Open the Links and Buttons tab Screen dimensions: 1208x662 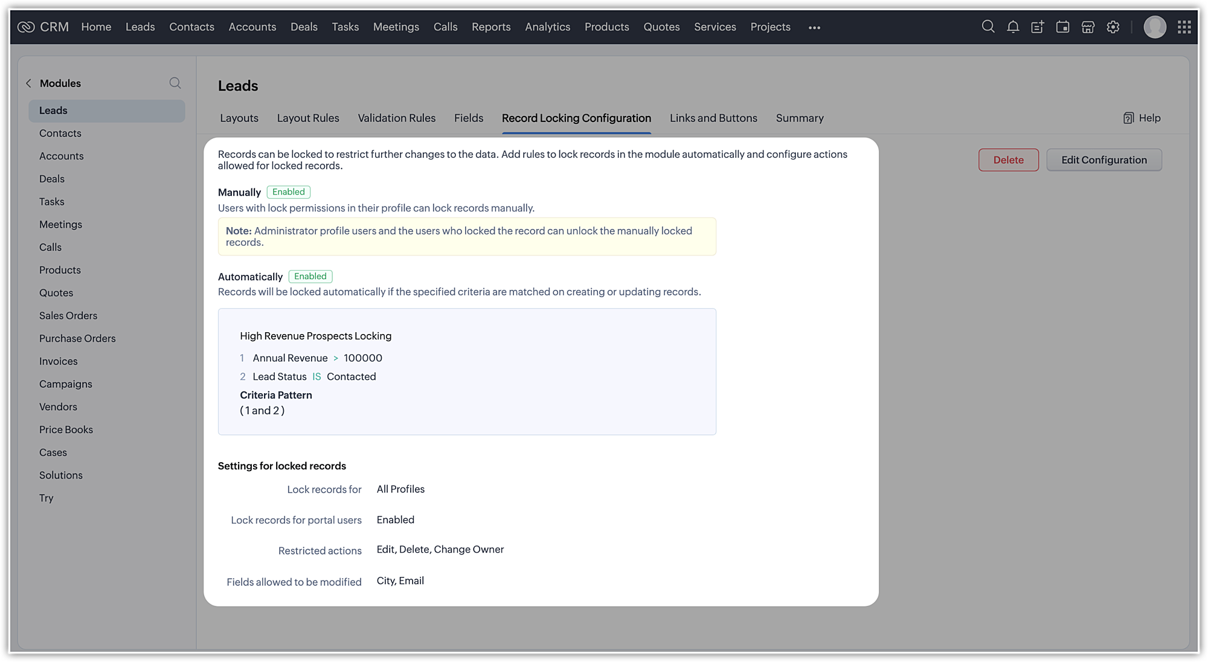(713, 118)
